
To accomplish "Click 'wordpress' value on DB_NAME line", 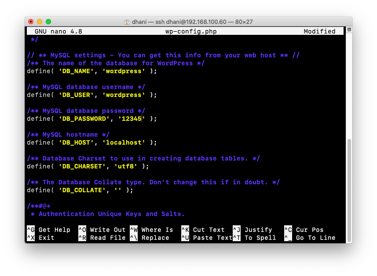I will point(124,71).
